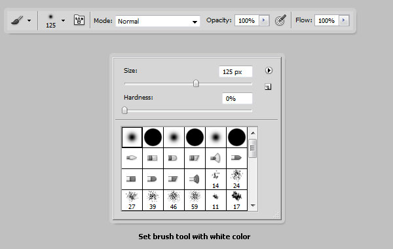
Task: Select the Brush tool preset icon
Action: [17, 20]
